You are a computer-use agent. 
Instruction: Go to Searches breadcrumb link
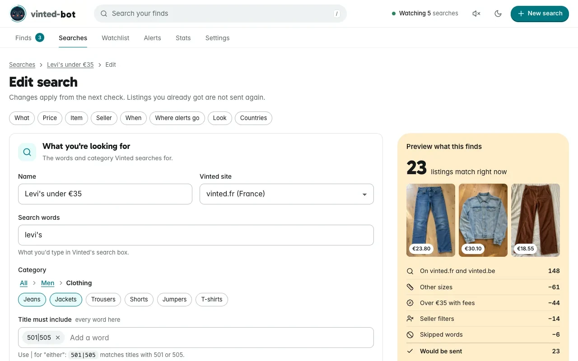click(x=22, y=65)
